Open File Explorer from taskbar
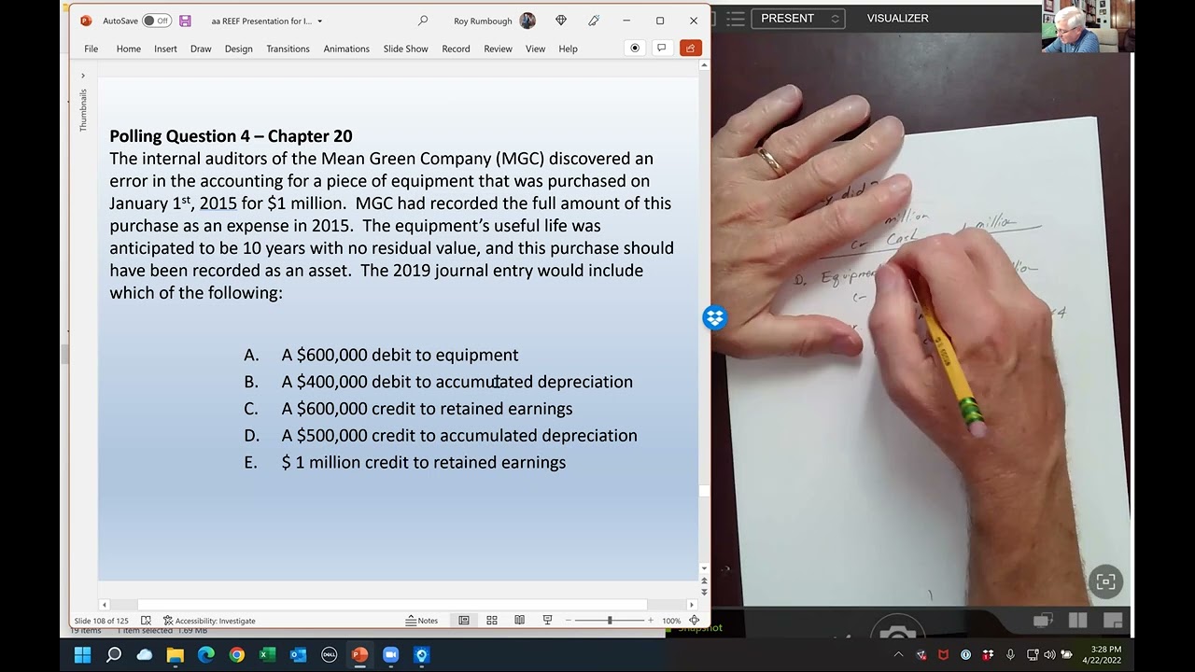 (175, 655)
